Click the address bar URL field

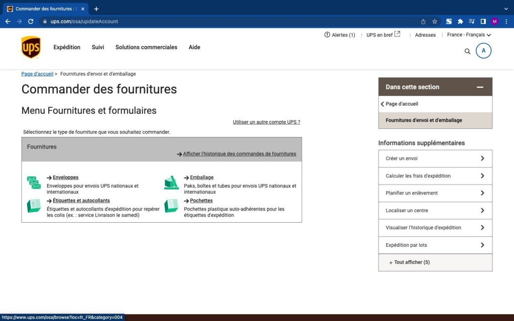click(229, 21)
